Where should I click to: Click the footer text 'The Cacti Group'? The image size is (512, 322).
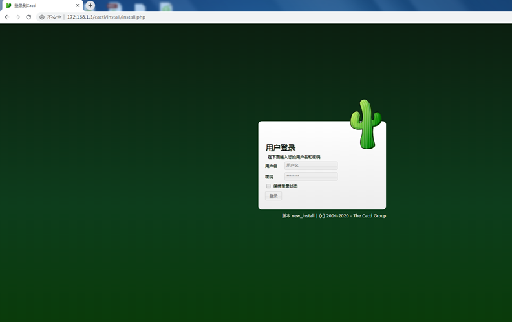pos(370,215)
